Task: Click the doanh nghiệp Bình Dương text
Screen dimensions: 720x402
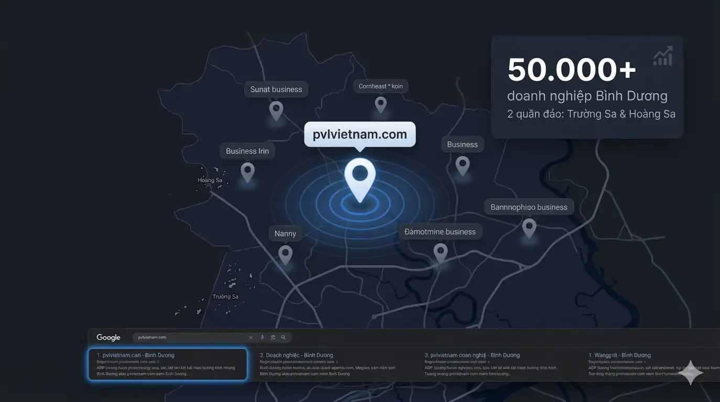Action: coord(587,96)
